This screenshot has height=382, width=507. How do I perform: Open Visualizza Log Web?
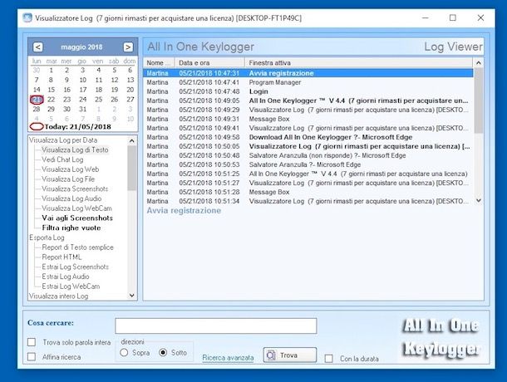point(70,169)
